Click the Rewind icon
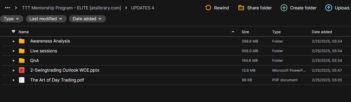The width and height of the screenshot is (351, 102). point(208,8)
